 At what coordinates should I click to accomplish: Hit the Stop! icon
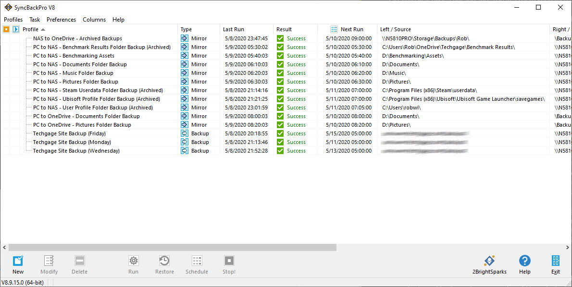(x=229, y=261)
